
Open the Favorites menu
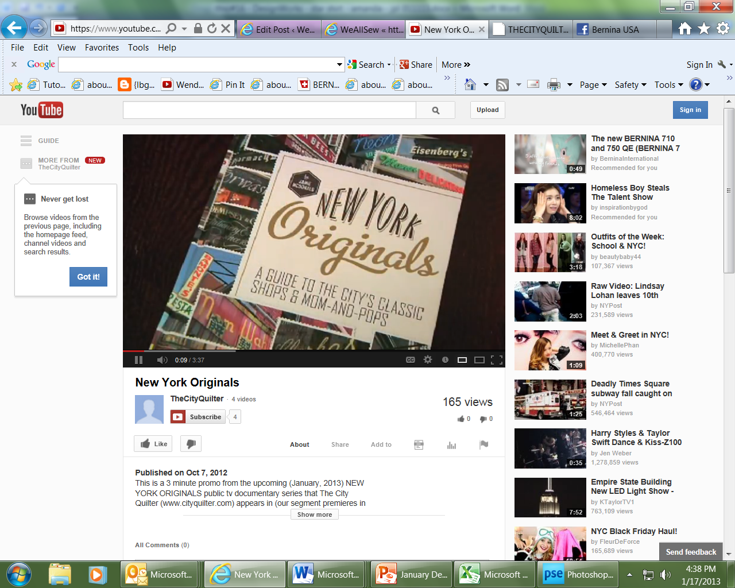coord(102,48)
